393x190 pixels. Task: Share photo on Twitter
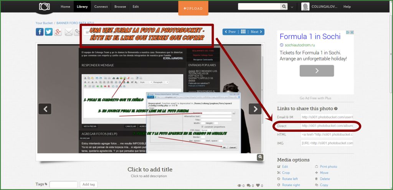click(49, 32)
